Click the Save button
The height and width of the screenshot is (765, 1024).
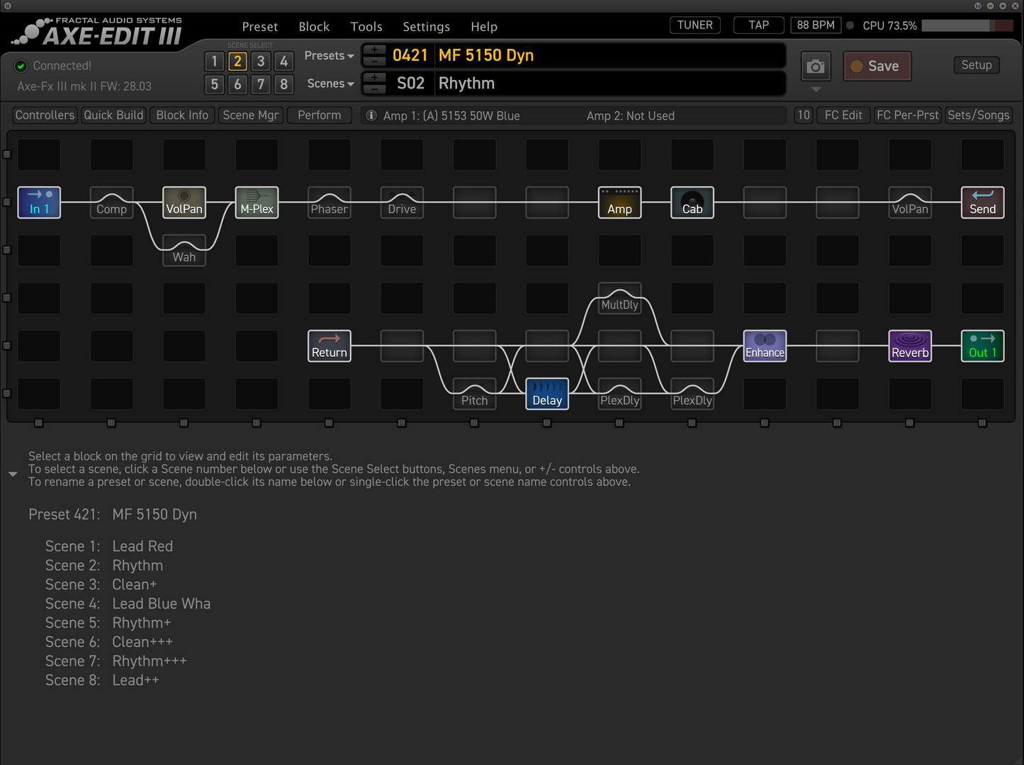[877, 67]
